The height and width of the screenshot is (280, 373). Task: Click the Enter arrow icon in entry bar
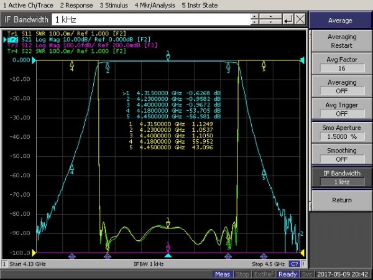(x=288, y=20)
